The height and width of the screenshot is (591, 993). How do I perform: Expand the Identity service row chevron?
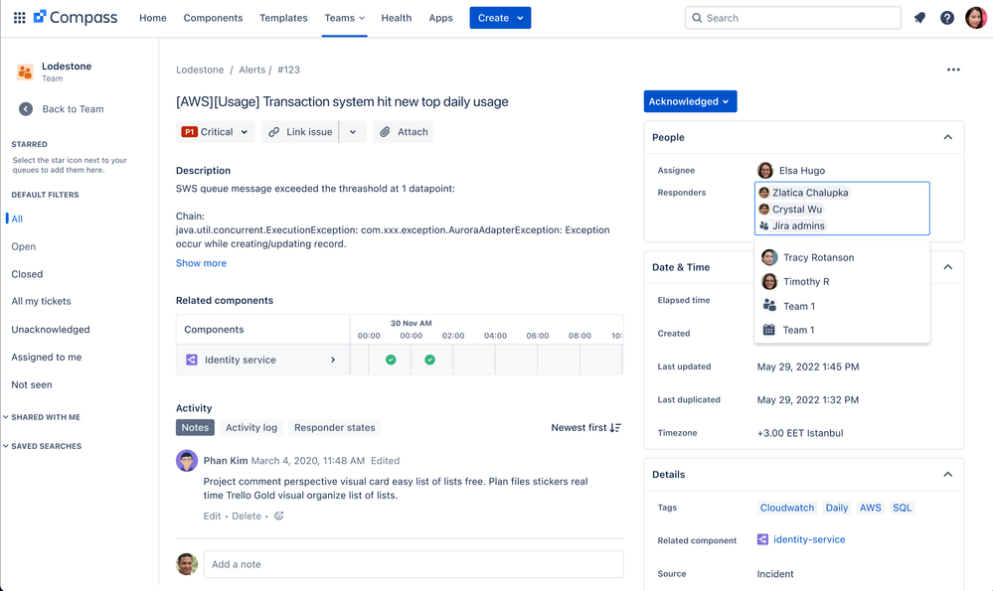click(333, 360)
